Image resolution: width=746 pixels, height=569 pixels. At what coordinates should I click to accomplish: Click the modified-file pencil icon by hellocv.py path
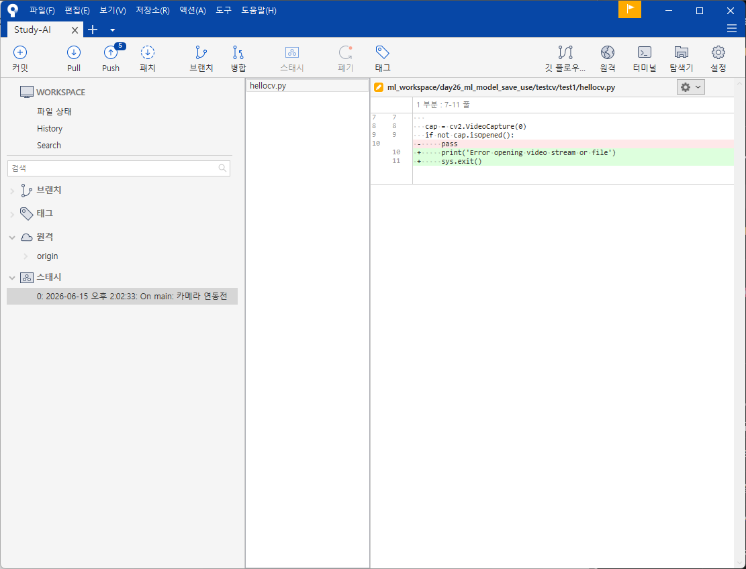[379, 87]
